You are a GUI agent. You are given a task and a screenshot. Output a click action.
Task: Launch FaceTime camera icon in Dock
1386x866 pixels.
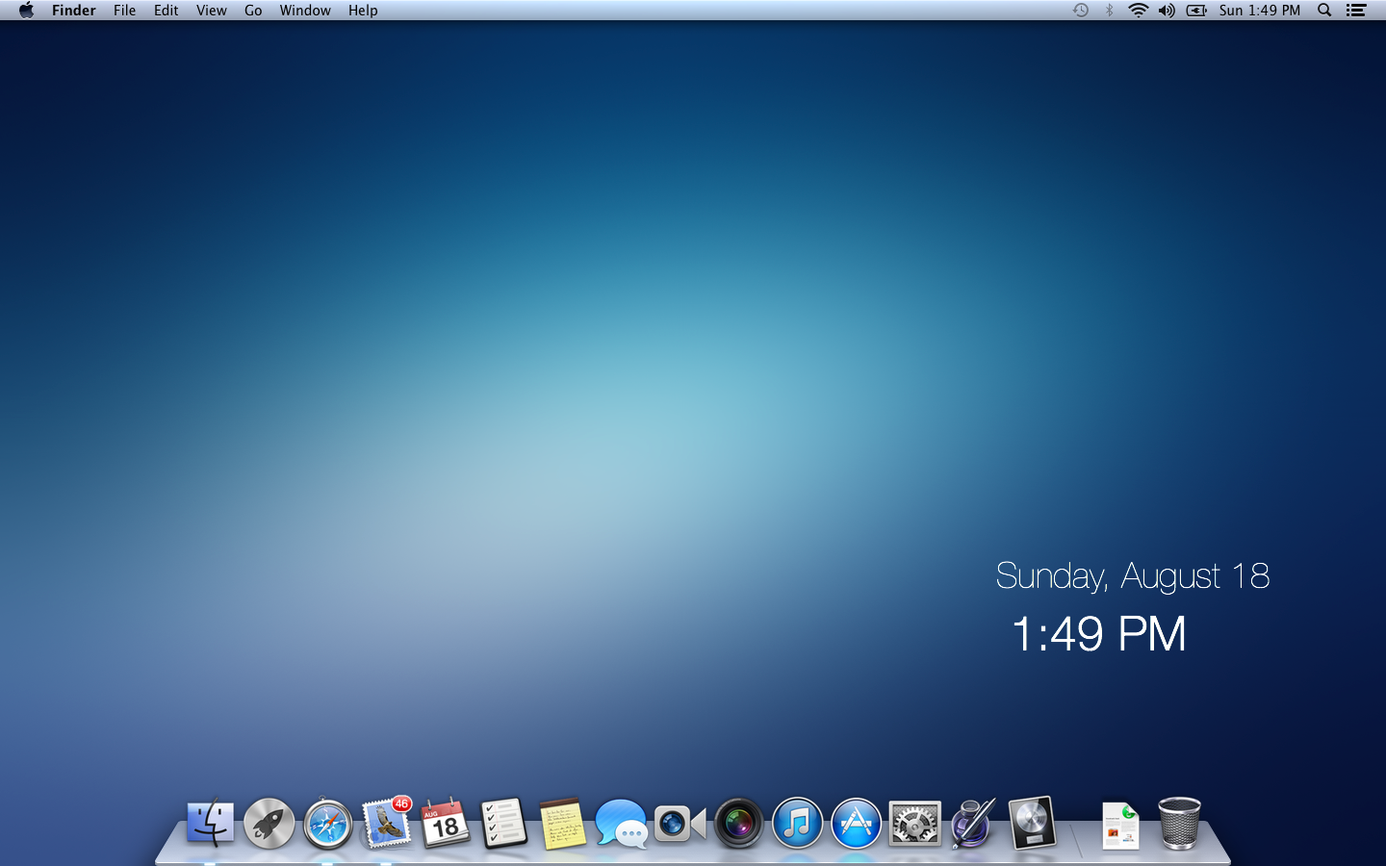click(680, 825)
